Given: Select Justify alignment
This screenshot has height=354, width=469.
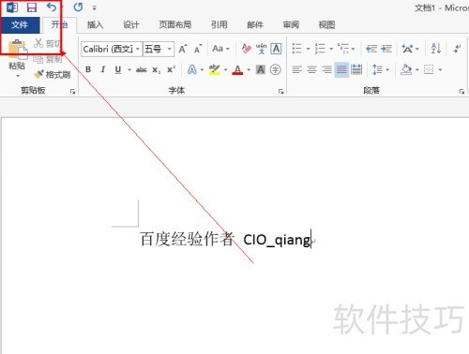Looking at the screenshot, I should click(x=341, y=69).
